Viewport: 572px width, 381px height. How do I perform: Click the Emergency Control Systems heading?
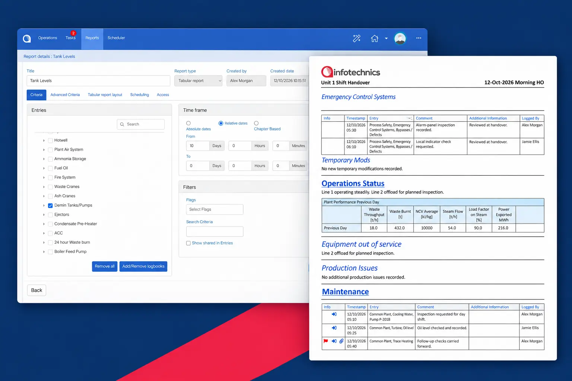[x=359, y=97]
